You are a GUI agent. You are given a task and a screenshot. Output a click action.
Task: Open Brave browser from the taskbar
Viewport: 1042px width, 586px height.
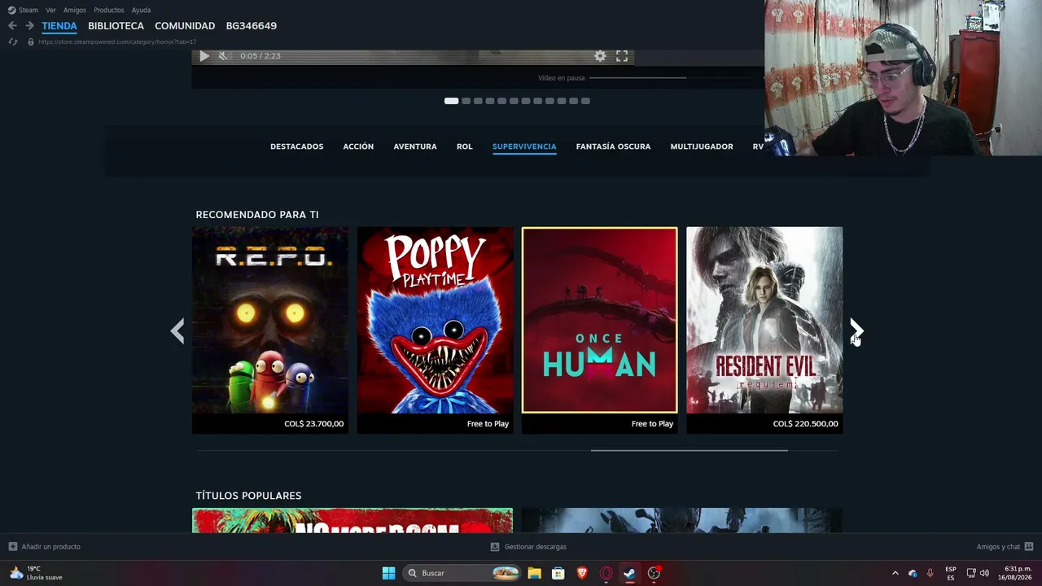[x=582, y=573]
